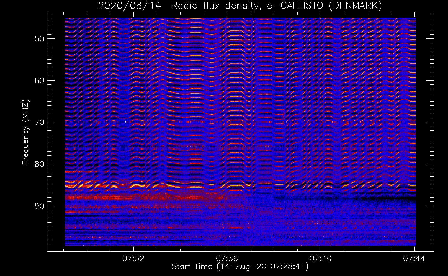The image size is (448, 276).
Task: Click the 07:32 time tick label
Action: click(134, 259)
